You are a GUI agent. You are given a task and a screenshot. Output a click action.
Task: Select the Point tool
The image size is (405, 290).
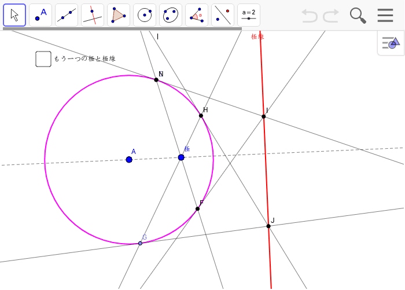coord(41,15)
